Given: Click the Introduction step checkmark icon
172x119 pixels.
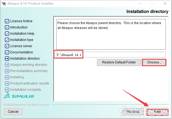Looking at the screenshot, I should (7, 27).
